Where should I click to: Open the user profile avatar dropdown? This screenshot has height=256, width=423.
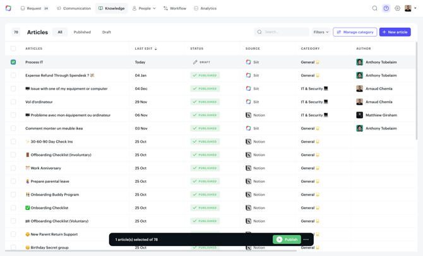(x=410, y=8)
